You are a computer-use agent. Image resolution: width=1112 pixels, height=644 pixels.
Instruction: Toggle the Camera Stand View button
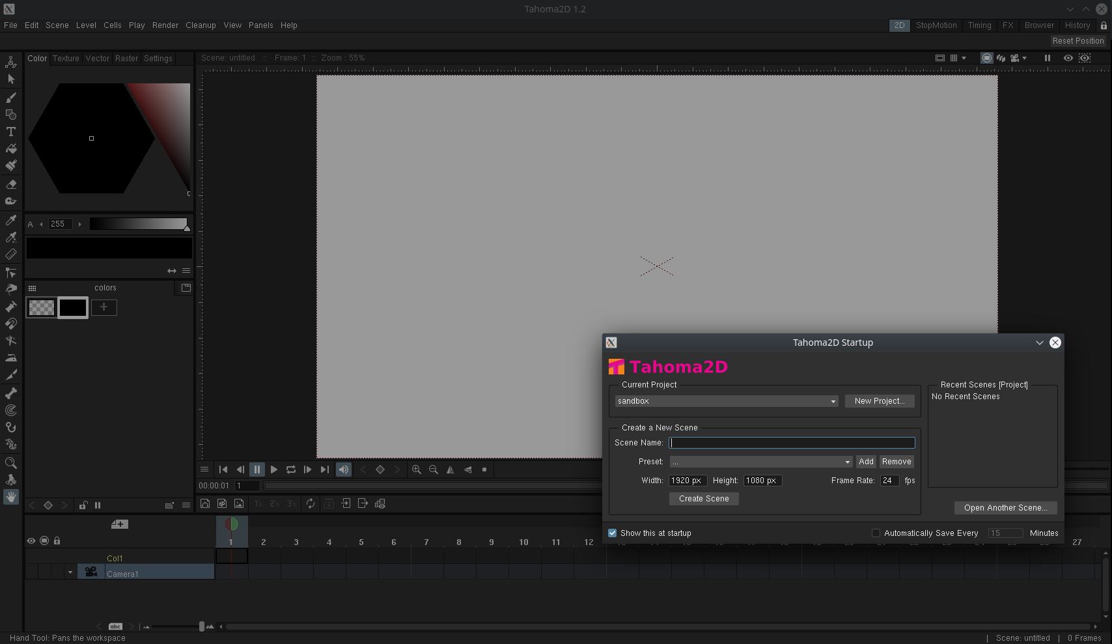click(x=987, y=58)
